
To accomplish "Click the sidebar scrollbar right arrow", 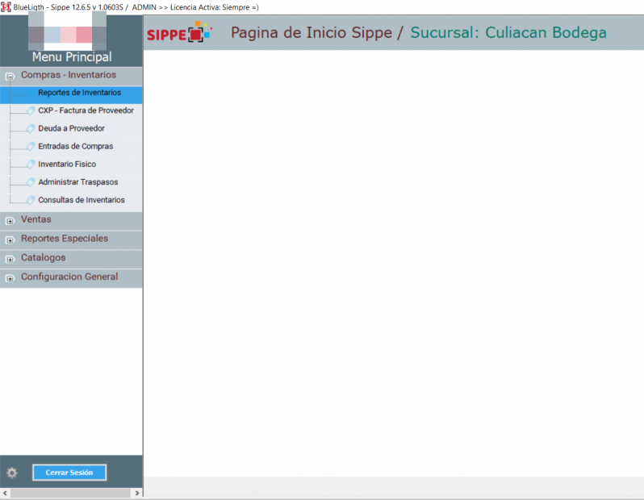I will 137,493.
